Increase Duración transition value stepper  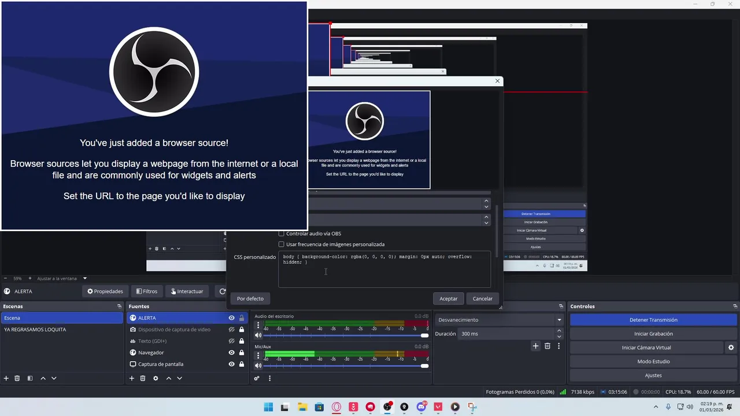click(559, 331)
